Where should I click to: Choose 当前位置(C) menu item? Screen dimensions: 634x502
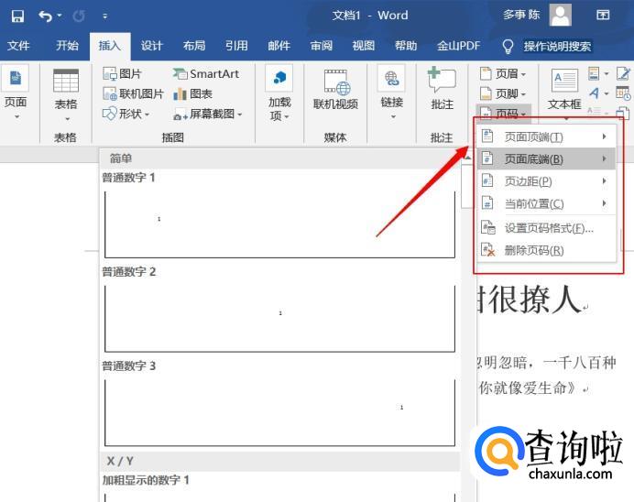point(546,203)
